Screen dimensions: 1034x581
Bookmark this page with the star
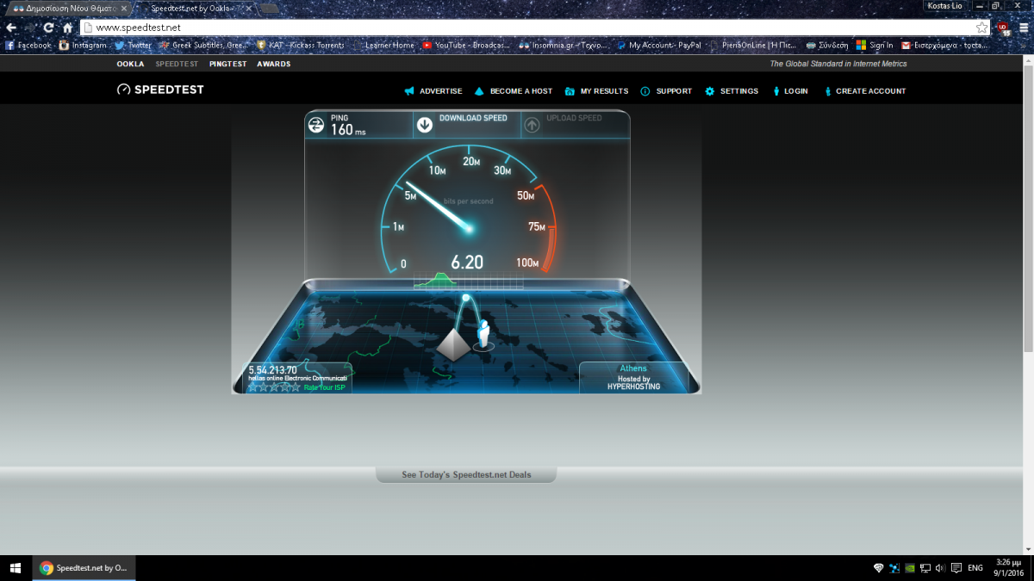pyautogui.click(x=981, y=28)
